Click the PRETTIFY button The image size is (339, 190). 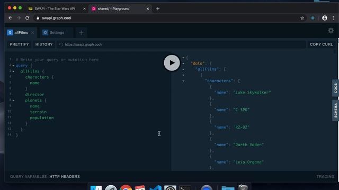click(x=19, y=44)
